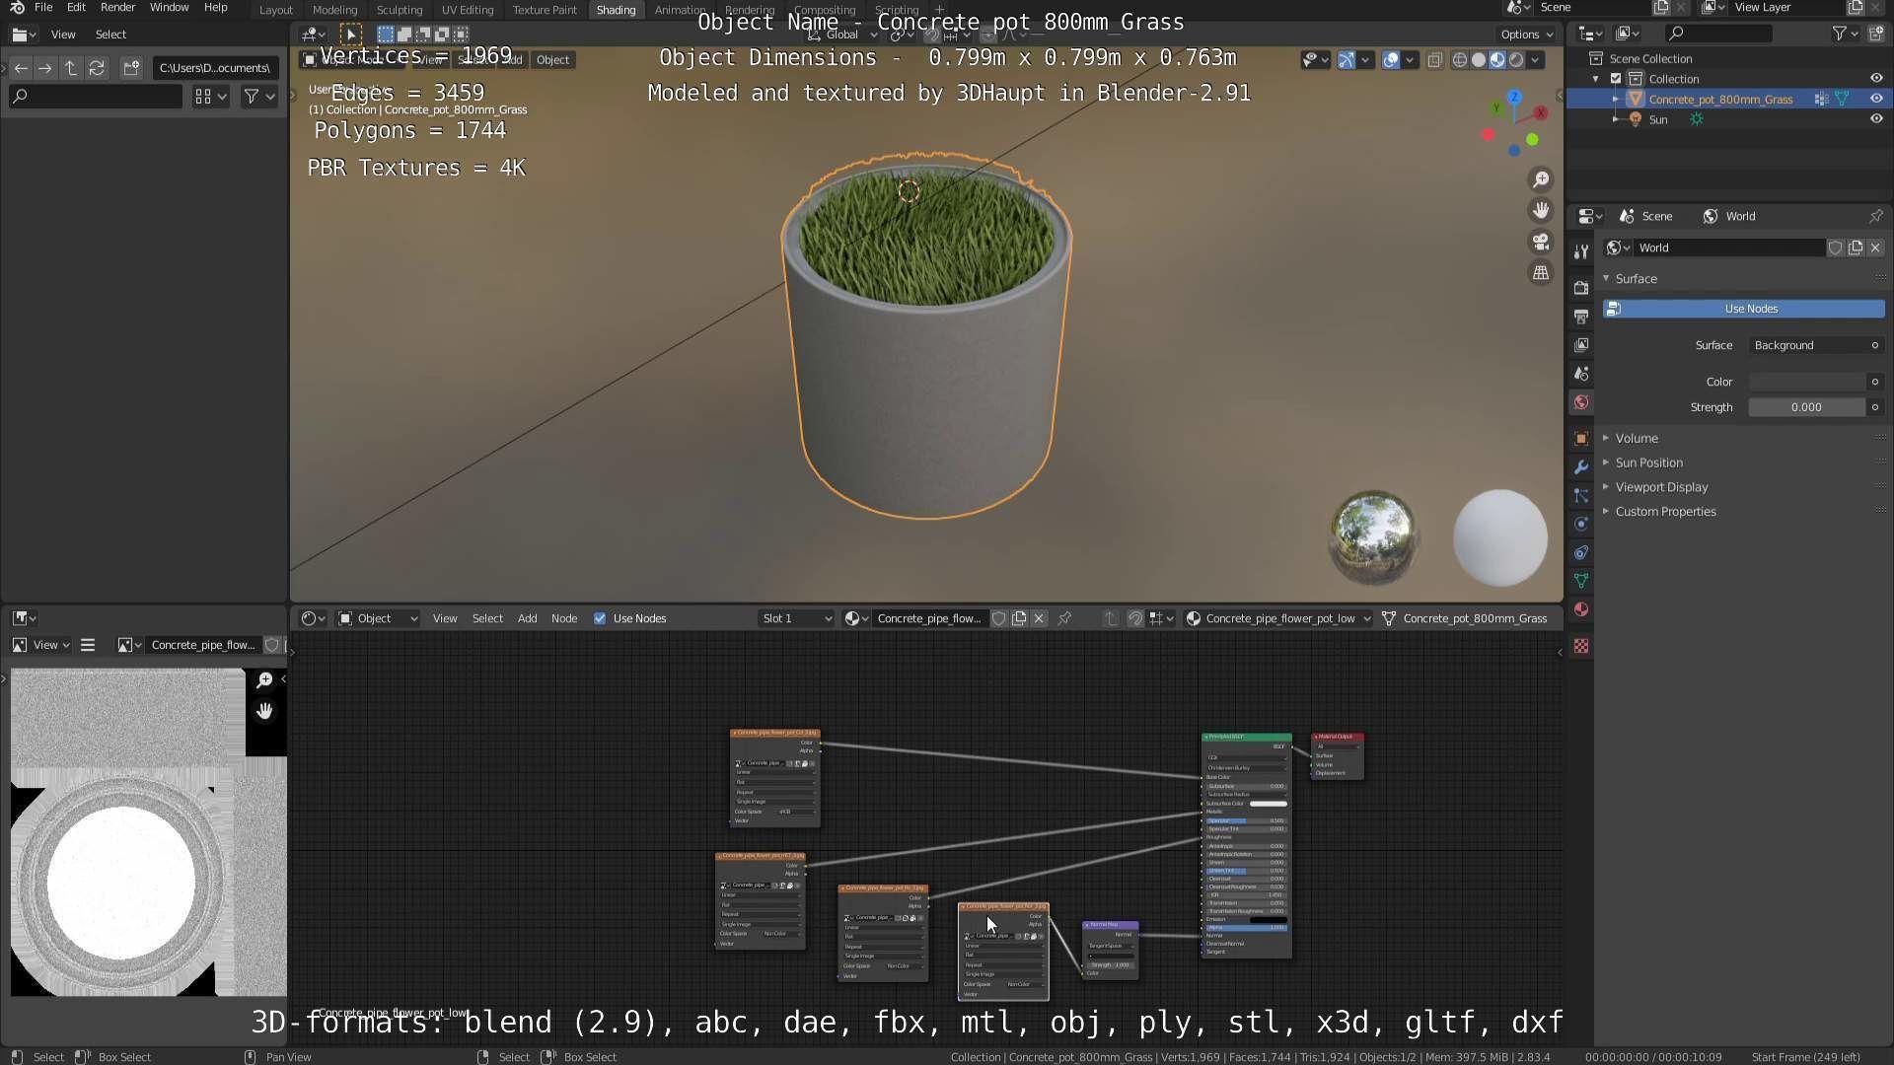Collapse the Surface panel
This screenshot has height=1065, width=1894.
click(x=1635, y=279)
